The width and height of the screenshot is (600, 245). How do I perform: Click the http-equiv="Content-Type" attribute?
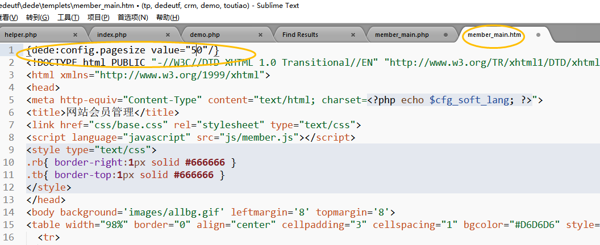point(131,100)
